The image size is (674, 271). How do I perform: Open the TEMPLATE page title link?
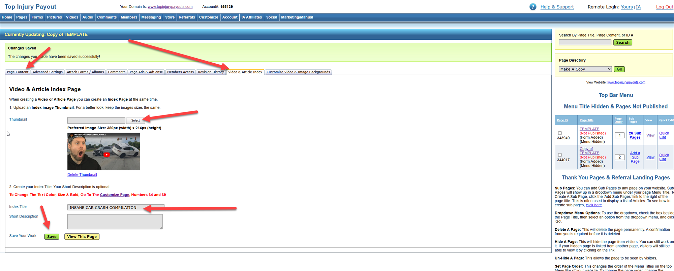589,129
